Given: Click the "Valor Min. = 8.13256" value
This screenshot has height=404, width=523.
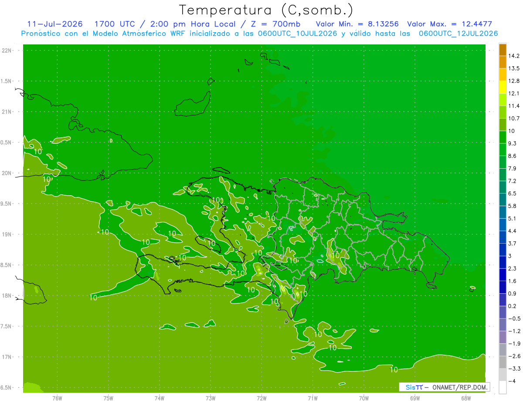Looking at the screenshot, I should pyautogui.click(x=357, y=24).
